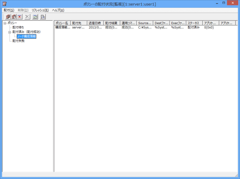
Task: Click the last toolbar icon with document arrow
Action: point(43,17)
